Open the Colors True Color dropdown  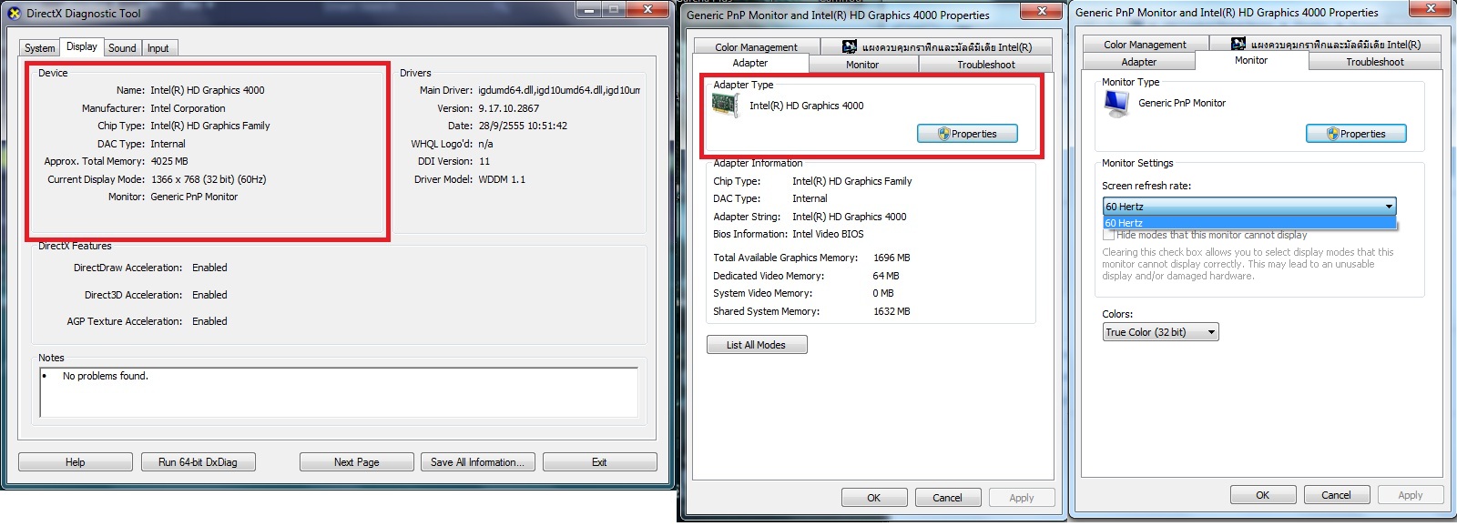click(x=1160, y=332)
